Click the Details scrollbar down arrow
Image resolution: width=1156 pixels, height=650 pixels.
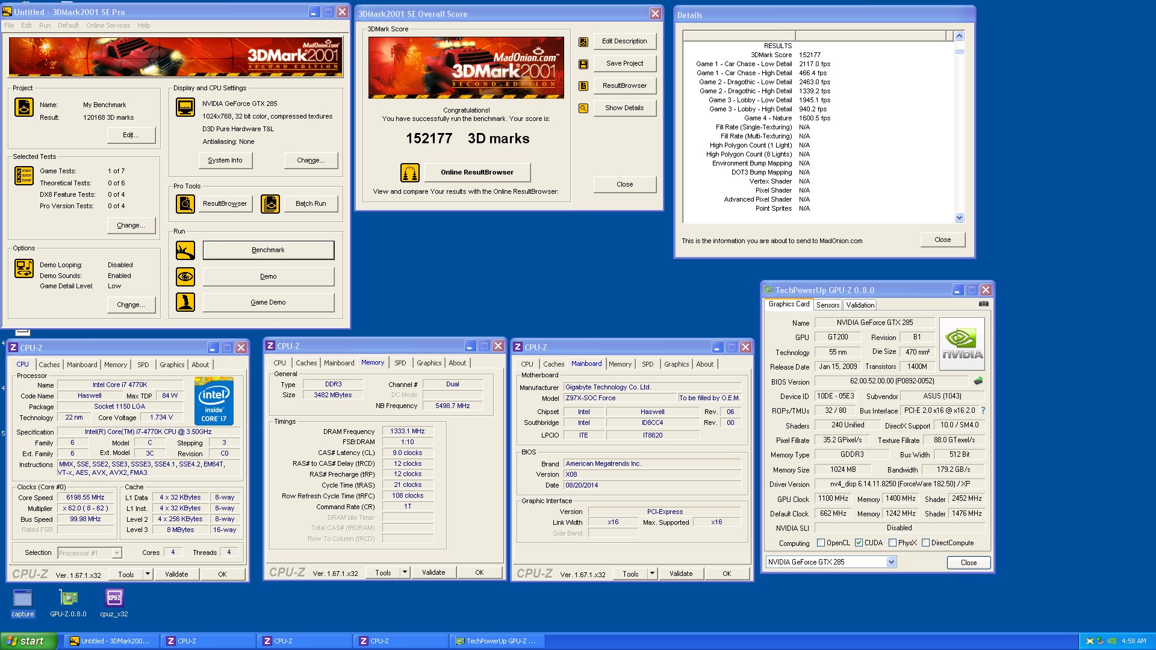pyautogui.click(x=960, y=218)
